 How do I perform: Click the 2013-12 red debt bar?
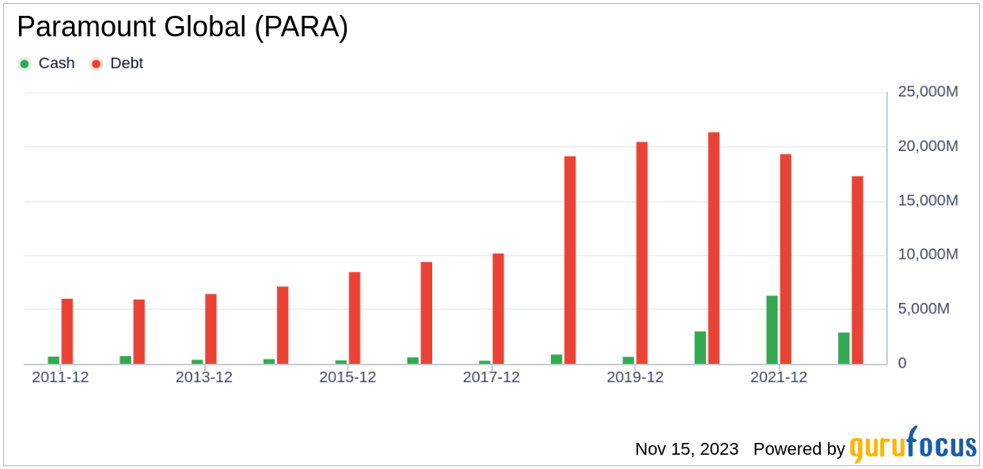[x=211, y=329]
